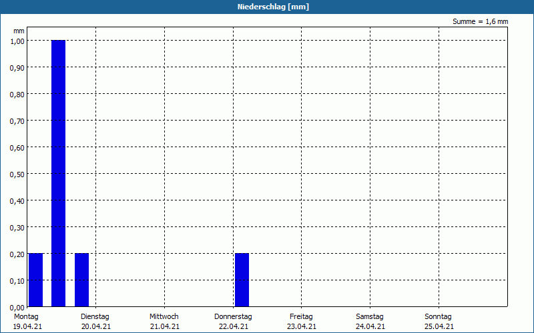Click the 0,00 y-axis value

17,308
